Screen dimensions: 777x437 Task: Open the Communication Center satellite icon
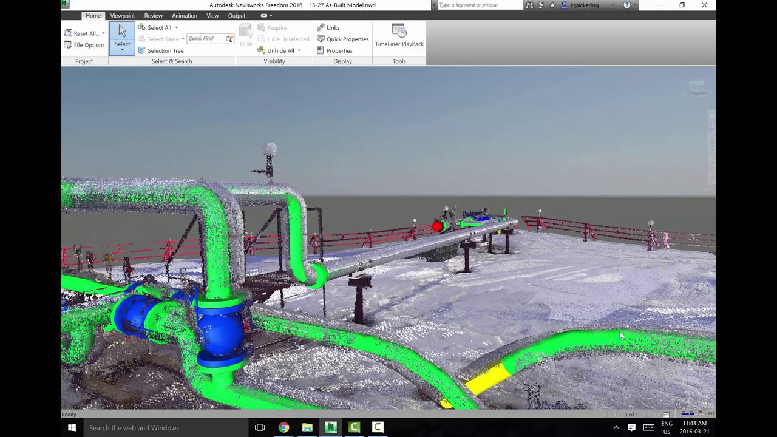(541, 5)
